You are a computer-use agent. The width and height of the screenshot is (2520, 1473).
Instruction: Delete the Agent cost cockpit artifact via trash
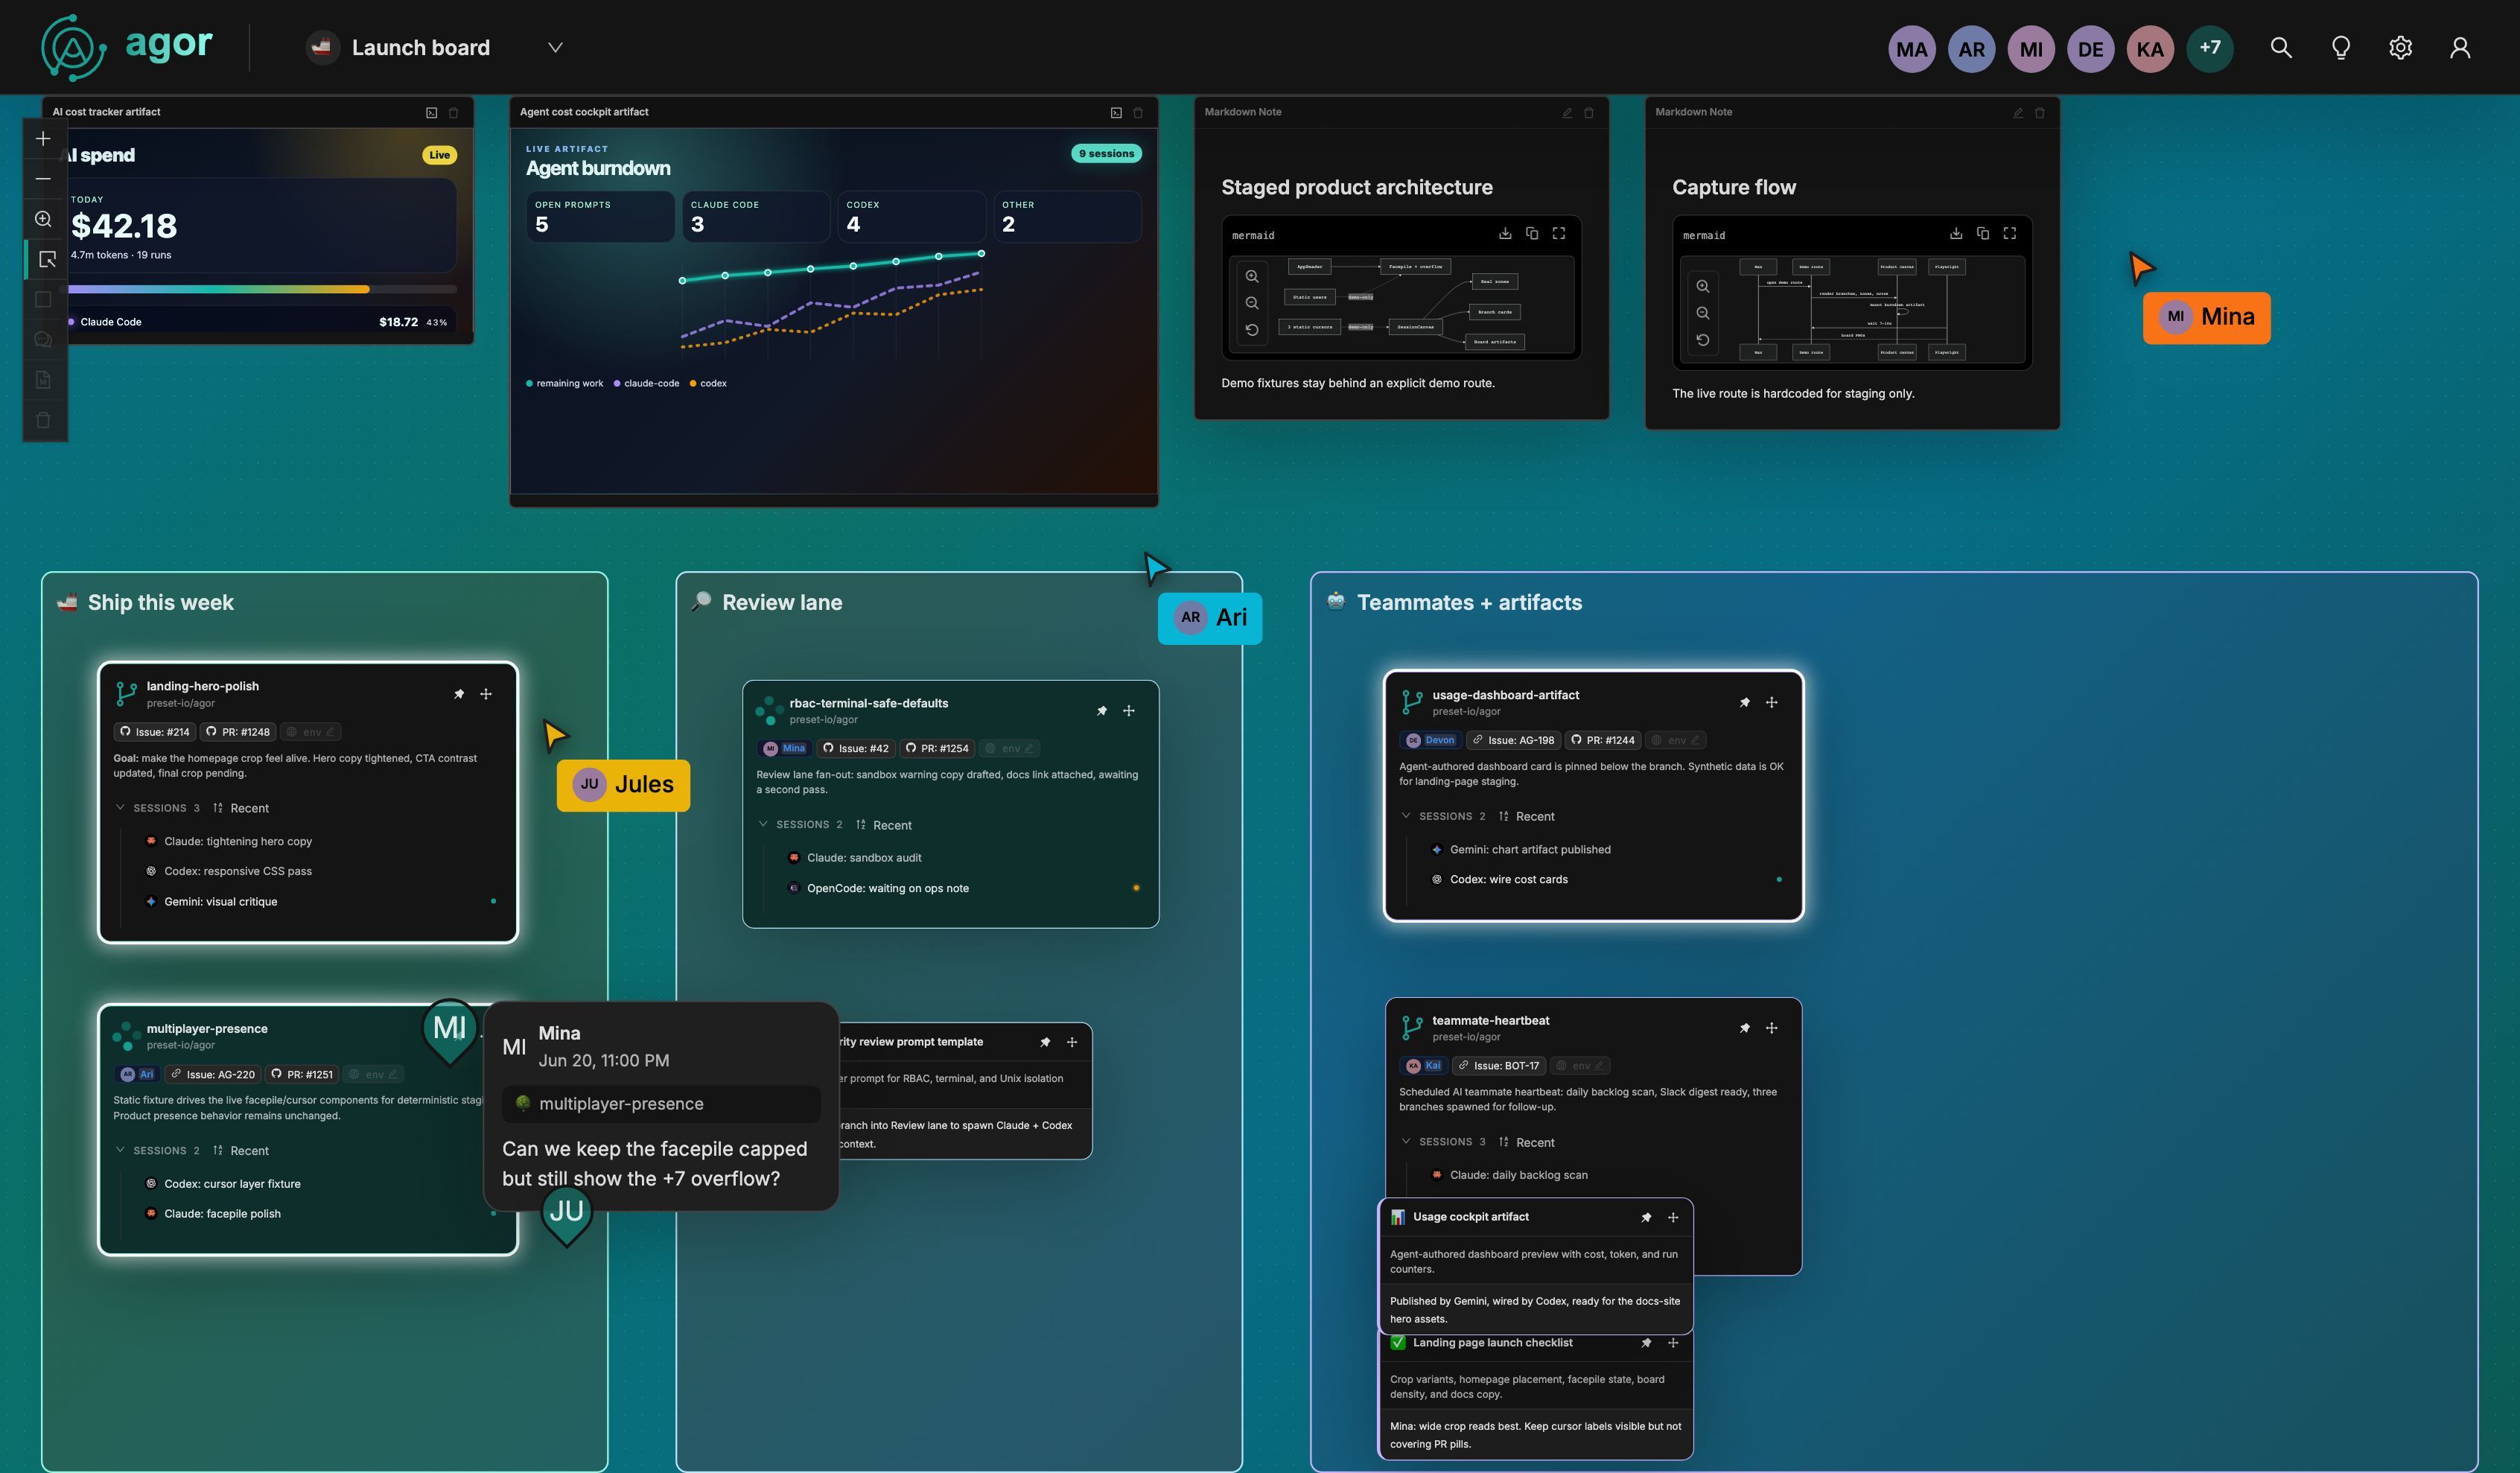1138,113
